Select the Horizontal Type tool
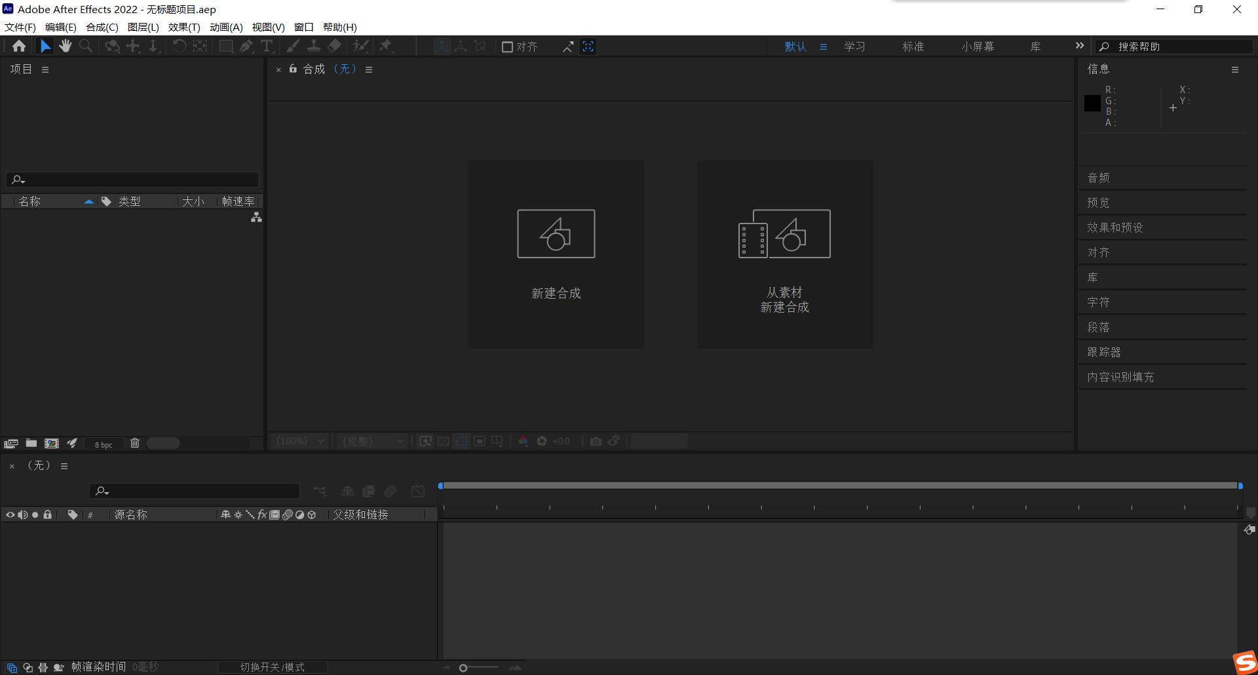The height and width of the screenshot is (675, 1258). 267,46
